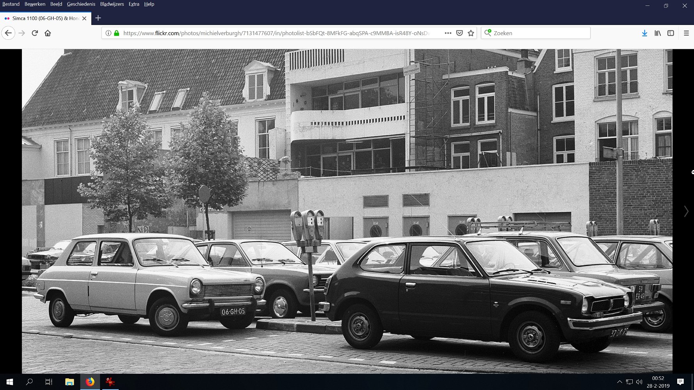Image resolution: width=694 pixels, height=390 pixels.
Task: Close the Simca 1100 tab
Action: (84, 18)
